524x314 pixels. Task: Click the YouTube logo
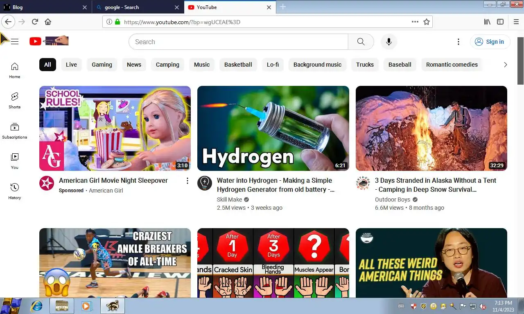(x=49, y=41)
